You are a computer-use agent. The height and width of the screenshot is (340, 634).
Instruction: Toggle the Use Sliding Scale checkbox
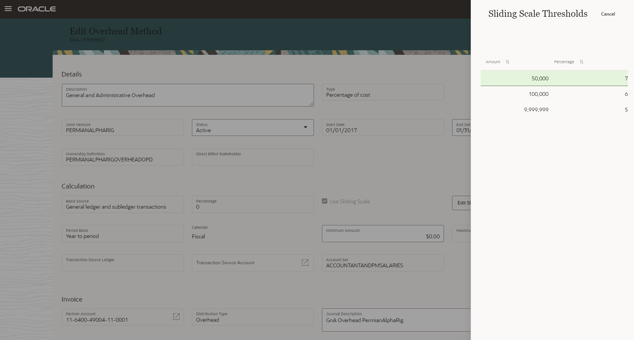coord(325,201)
